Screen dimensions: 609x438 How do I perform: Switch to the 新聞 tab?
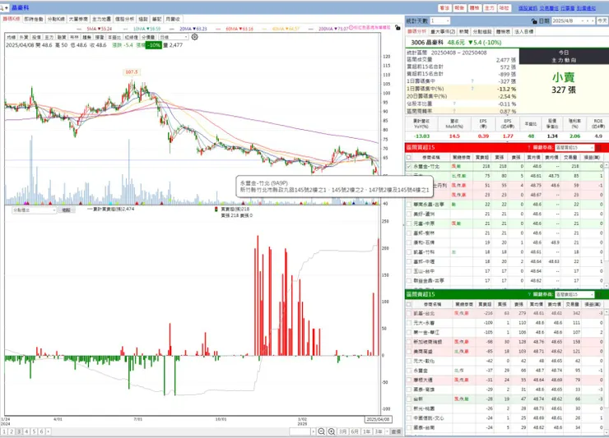(463, 31)
